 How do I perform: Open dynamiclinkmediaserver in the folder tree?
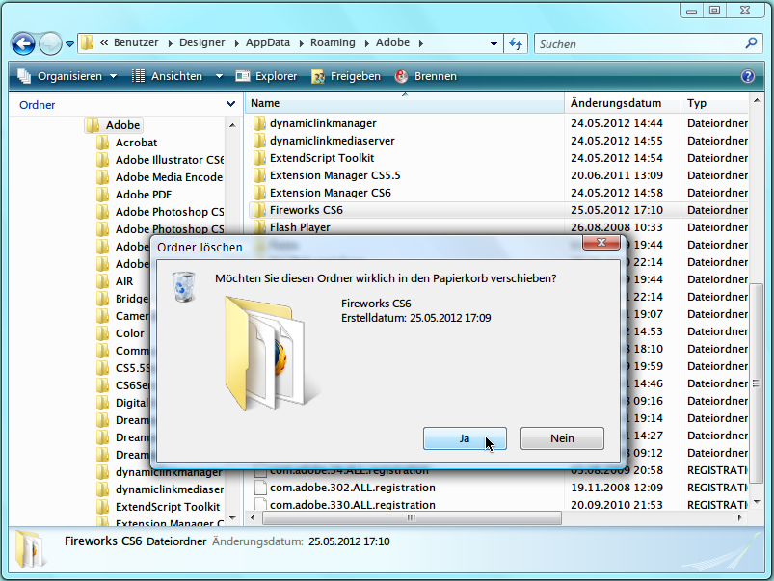[x=170, y=489]
